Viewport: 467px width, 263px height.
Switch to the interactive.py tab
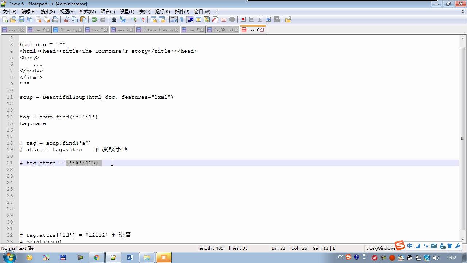pyautogui.click(x=158, y=30)
